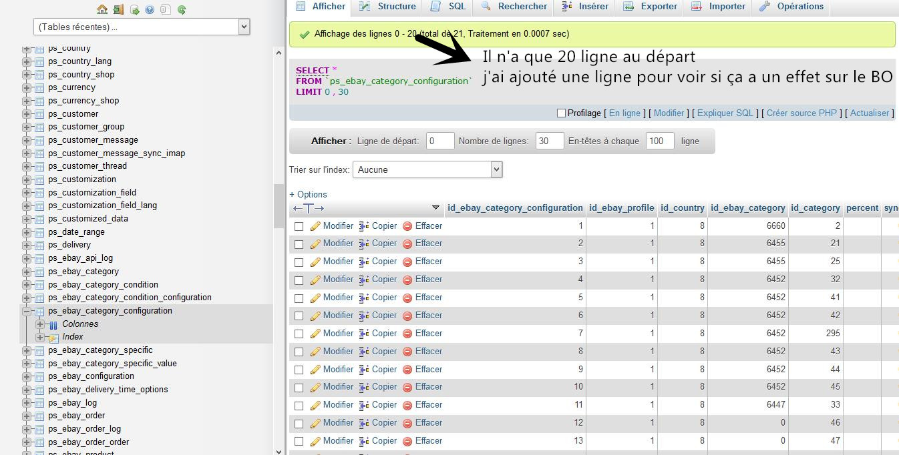Screen dimensions: 899x455
Task: Check the row 12 selection box
Action: coord(299,423)
